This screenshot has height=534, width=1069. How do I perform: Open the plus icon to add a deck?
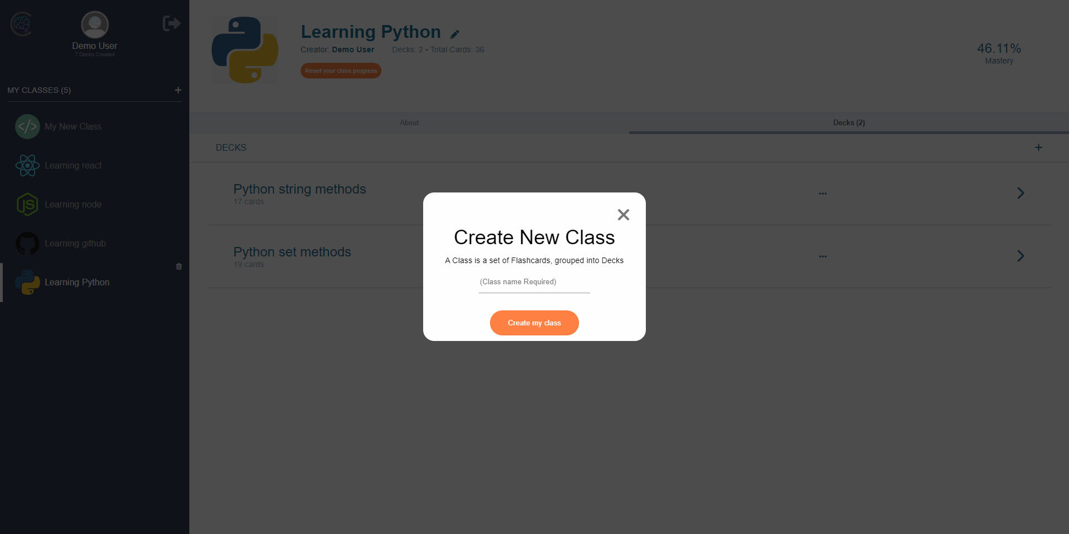point(1038,147)
